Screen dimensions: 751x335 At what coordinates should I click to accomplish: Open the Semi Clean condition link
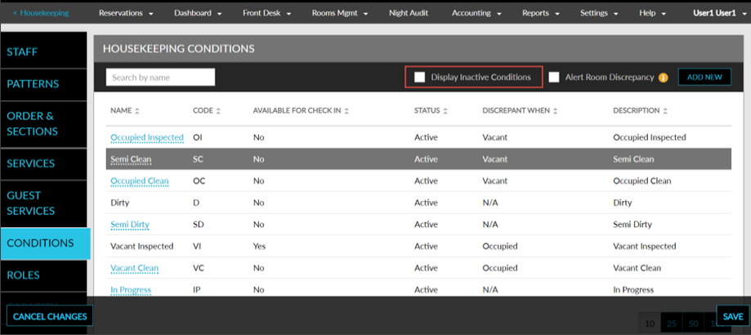[131, 159]
